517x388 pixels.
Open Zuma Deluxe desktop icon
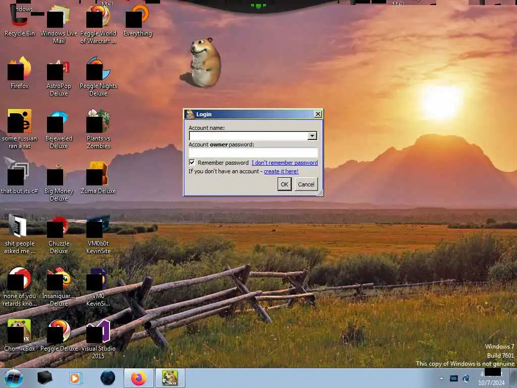[98, 177]
